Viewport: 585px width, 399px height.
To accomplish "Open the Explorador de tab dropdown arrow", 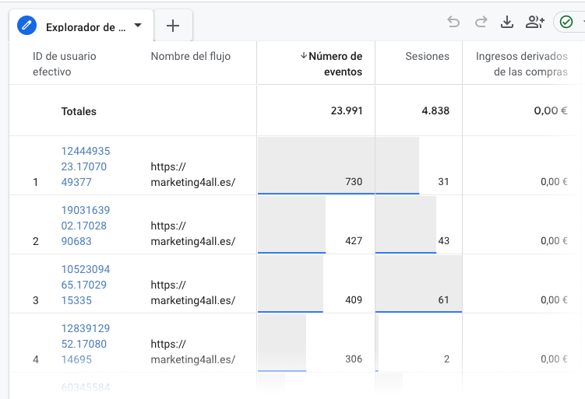I will click(x=138, y=26).
